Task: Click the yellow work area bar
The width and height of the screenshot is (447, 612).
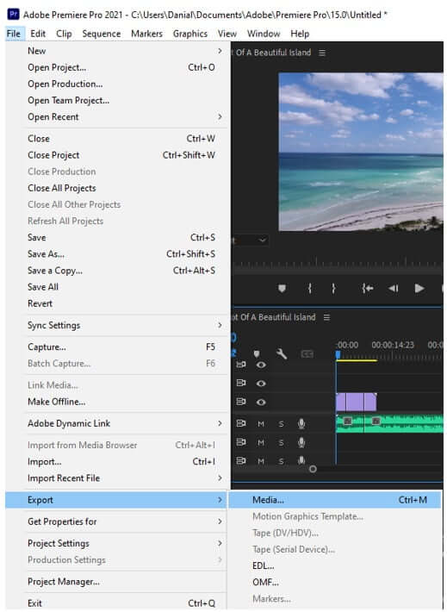Action: [357, 360]
